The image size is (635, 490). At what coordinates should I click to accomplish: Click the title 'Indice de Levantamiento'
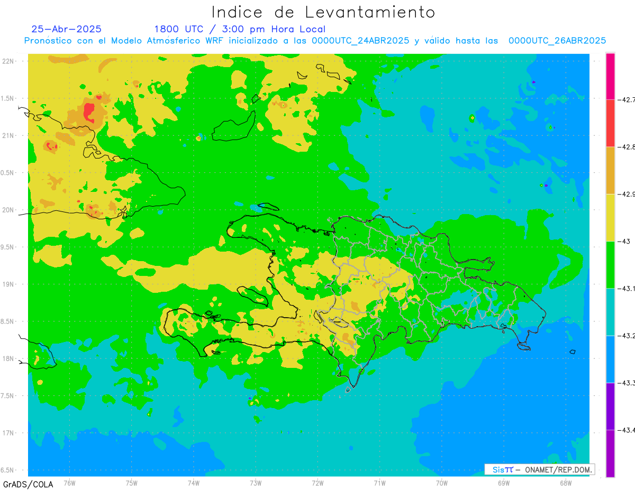pos(323,12)
